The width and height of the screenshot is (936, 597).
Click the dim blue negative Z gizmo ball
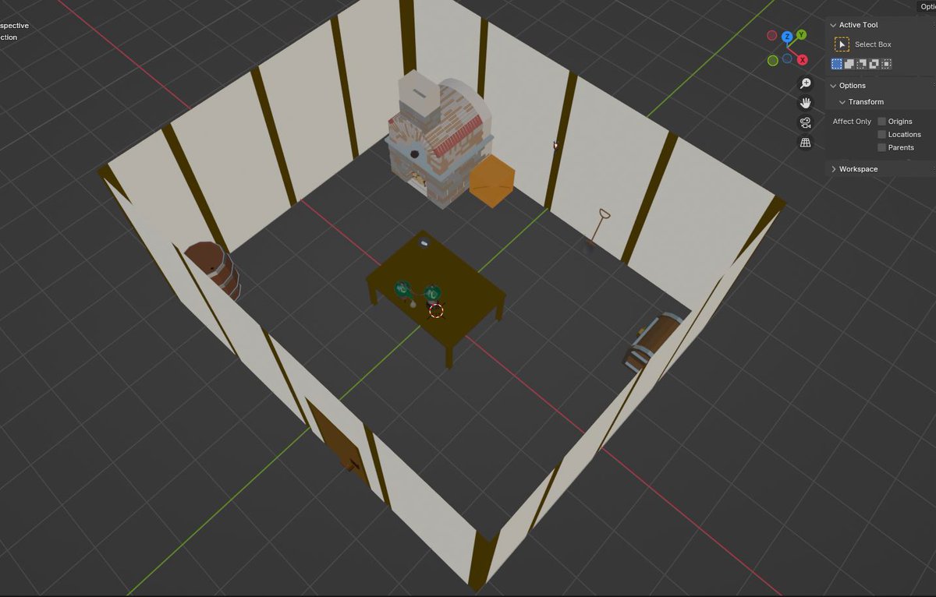[787, 58]
